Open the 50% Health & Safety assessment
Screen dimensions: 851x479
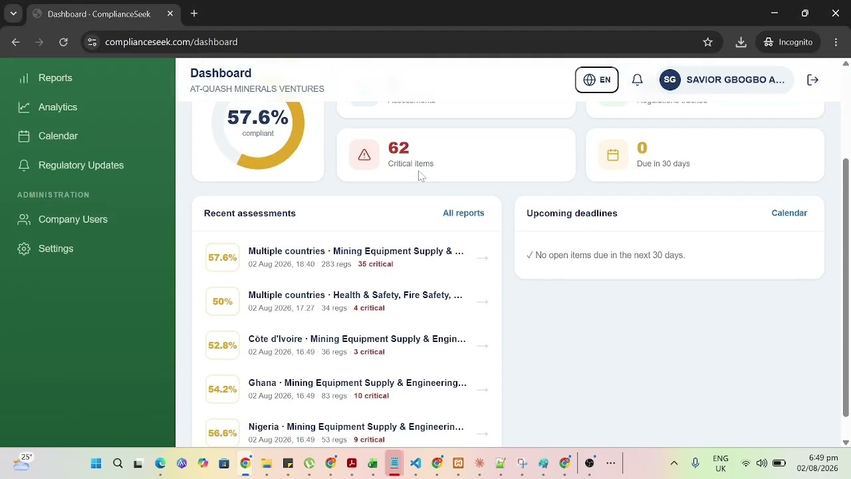pos(346,301)
